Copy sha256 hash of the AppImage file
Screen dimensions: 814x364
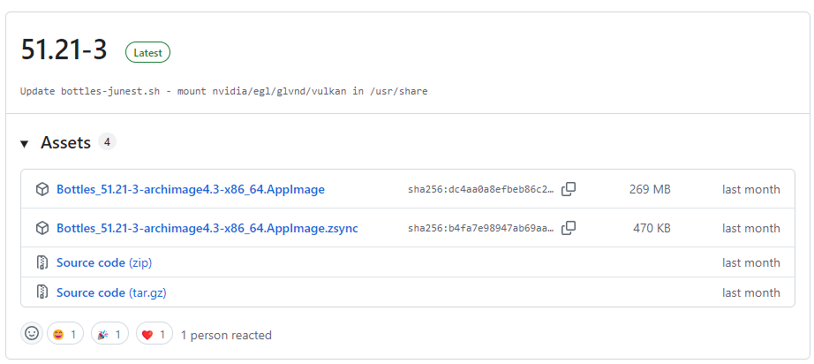coord(569,189)
